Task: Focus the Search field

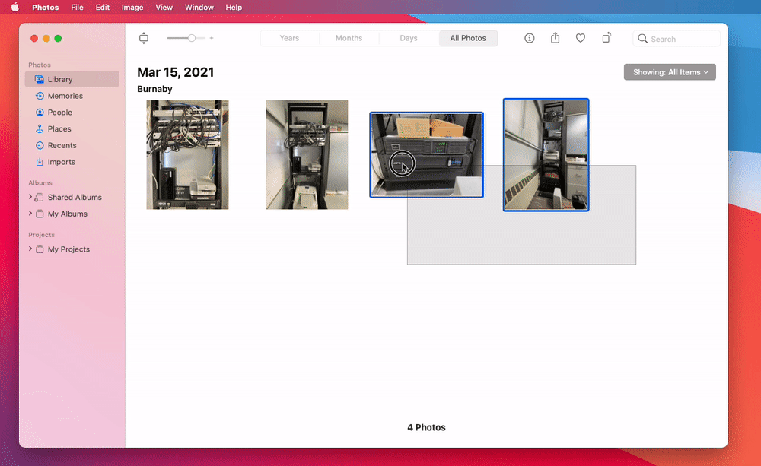Action: [677, 39]
